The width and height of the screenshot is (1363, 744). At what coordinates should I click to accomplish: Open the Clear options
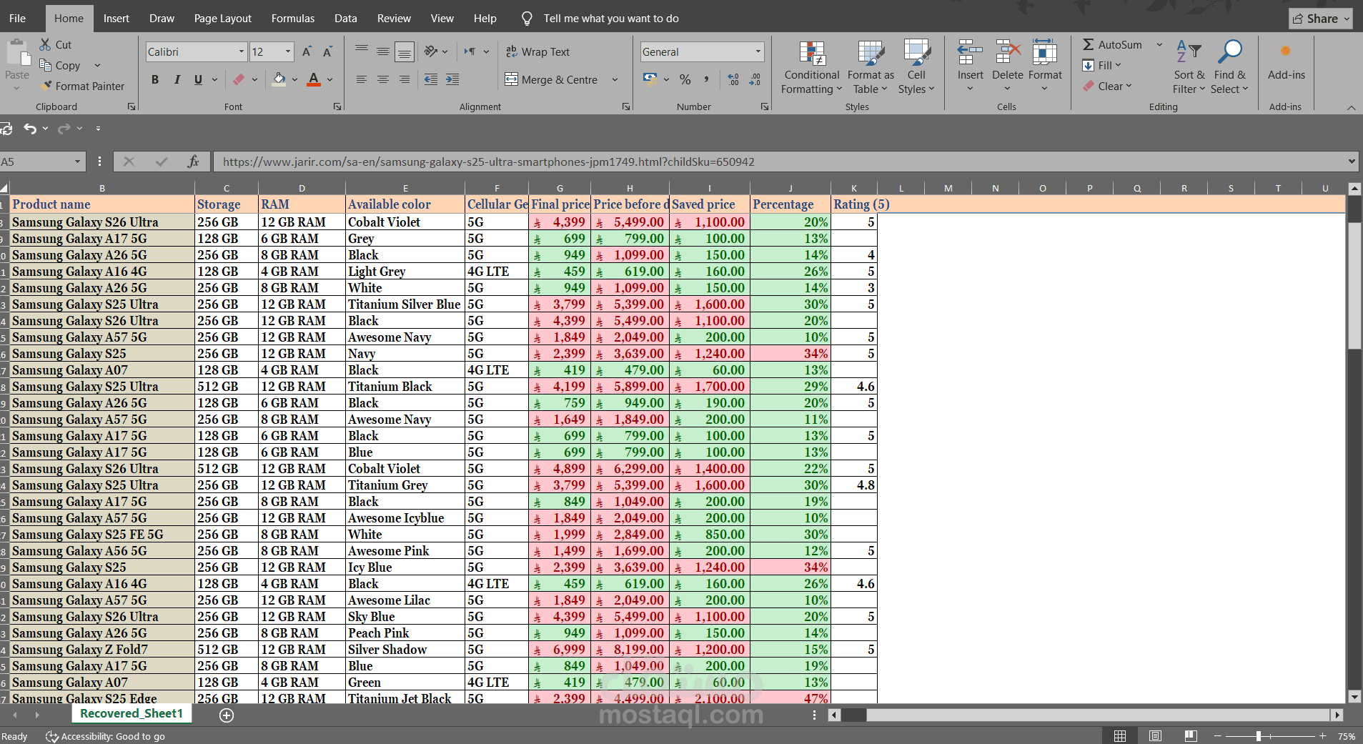click(1107, 86)
